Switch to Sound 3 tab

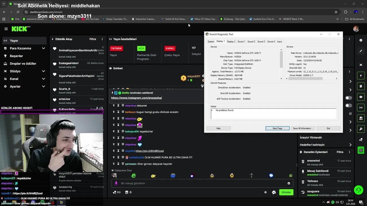coord(261,41)
